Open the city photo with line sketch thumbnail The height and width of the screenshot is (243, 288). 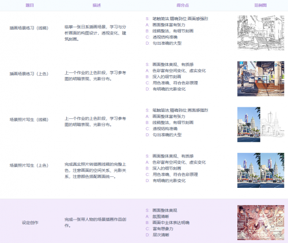pyautogui.click(x=261, y=125)
